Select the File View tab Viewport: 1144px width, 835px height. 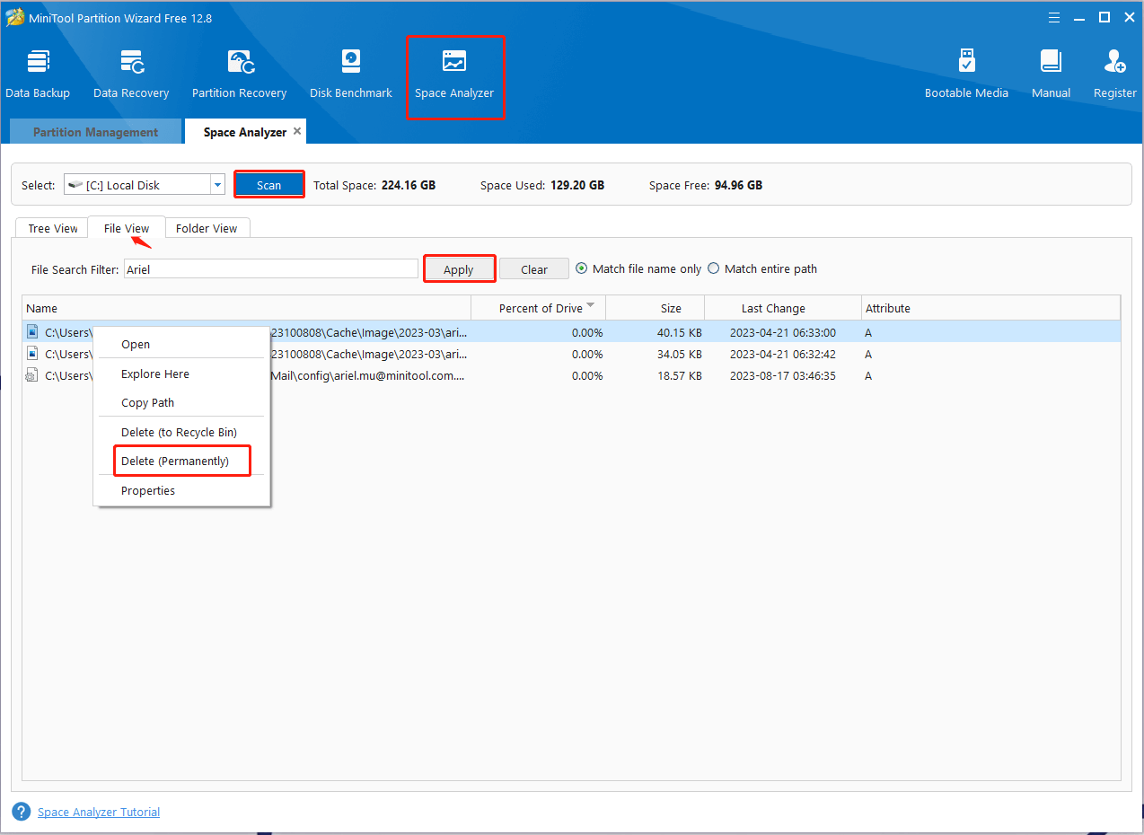pos(127,228)
